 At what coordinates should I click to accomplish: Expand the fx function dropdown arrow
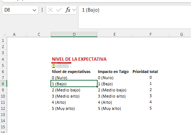tap(74, 10)
